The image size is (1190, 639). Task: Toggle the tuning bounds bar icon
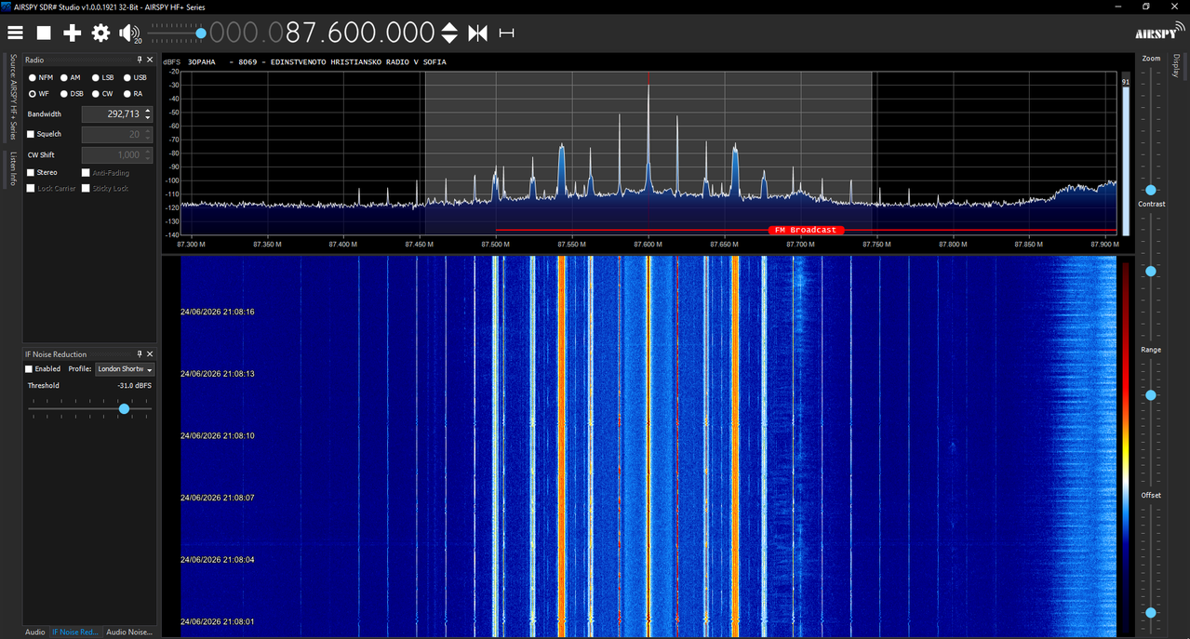(x=506, y=33)
